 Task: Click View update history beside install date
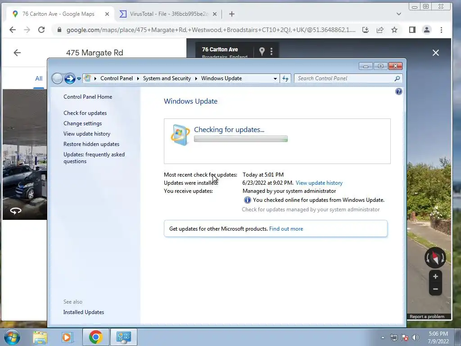319,183
